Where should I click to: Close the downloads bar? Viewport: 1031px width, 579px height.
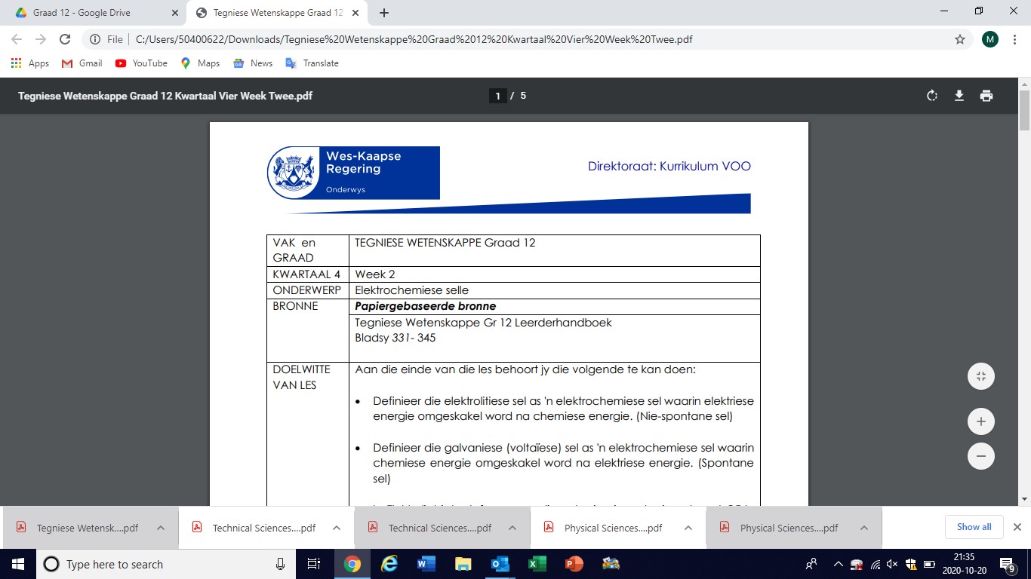tap(1017, 527)
